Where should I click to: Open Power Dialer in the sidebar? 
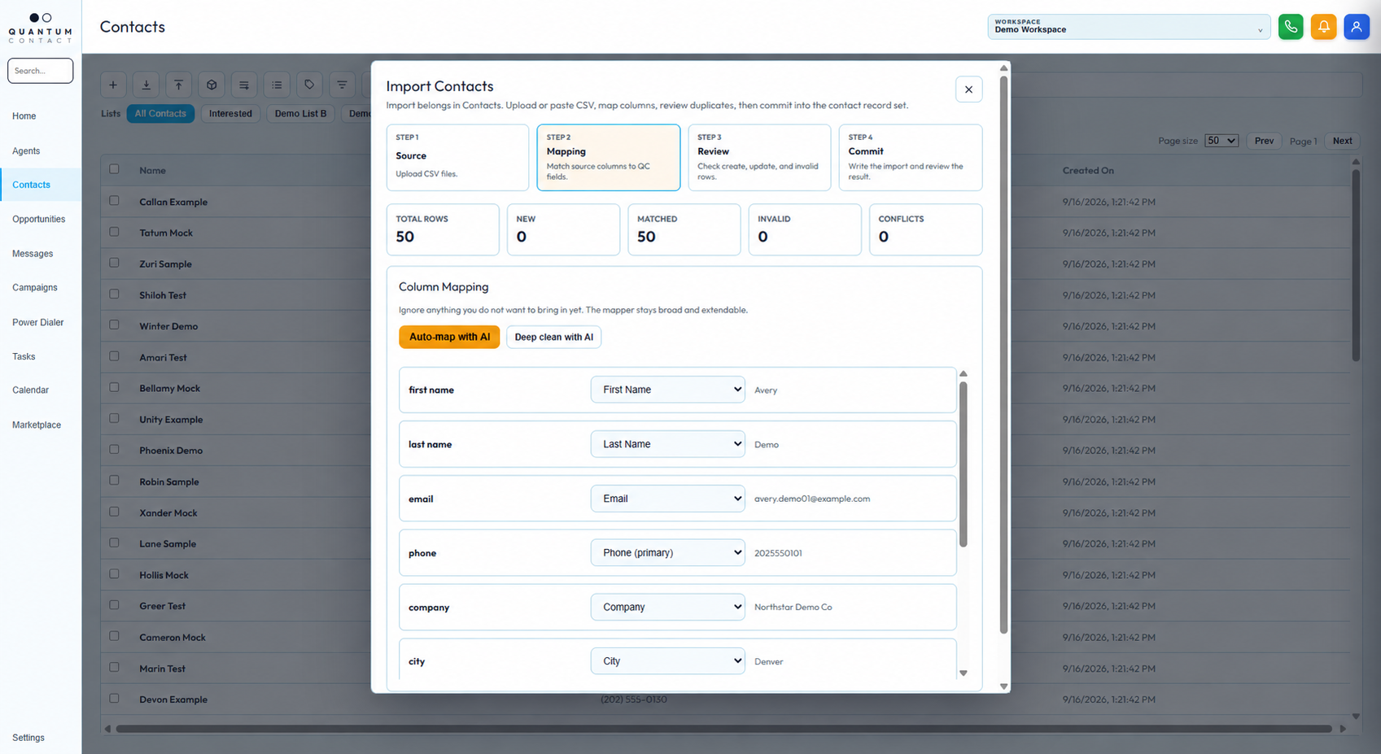click(37, 323)
